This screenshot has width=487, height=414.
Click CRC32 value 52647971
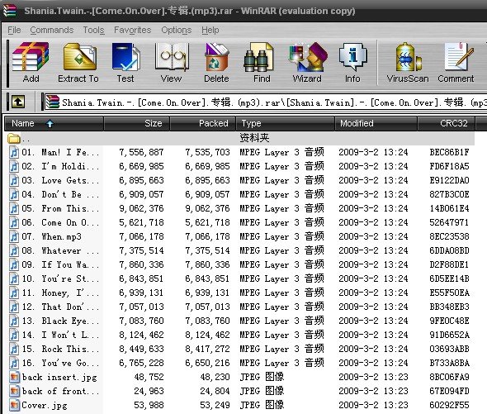click(x=449, y=223)
